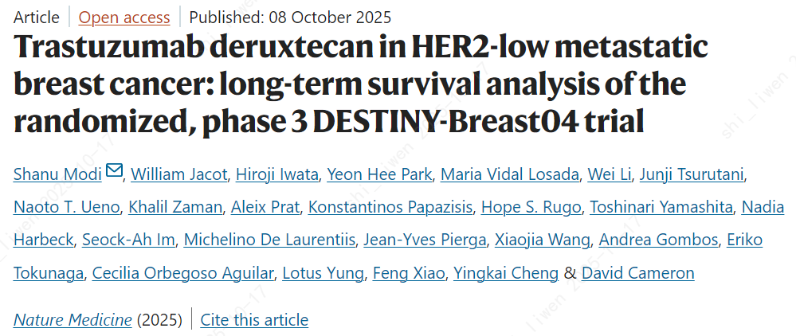Click the email envelope icon beside Shanu Modi
The width and height of the screenshot is (796, 336).
coord(114,172)
